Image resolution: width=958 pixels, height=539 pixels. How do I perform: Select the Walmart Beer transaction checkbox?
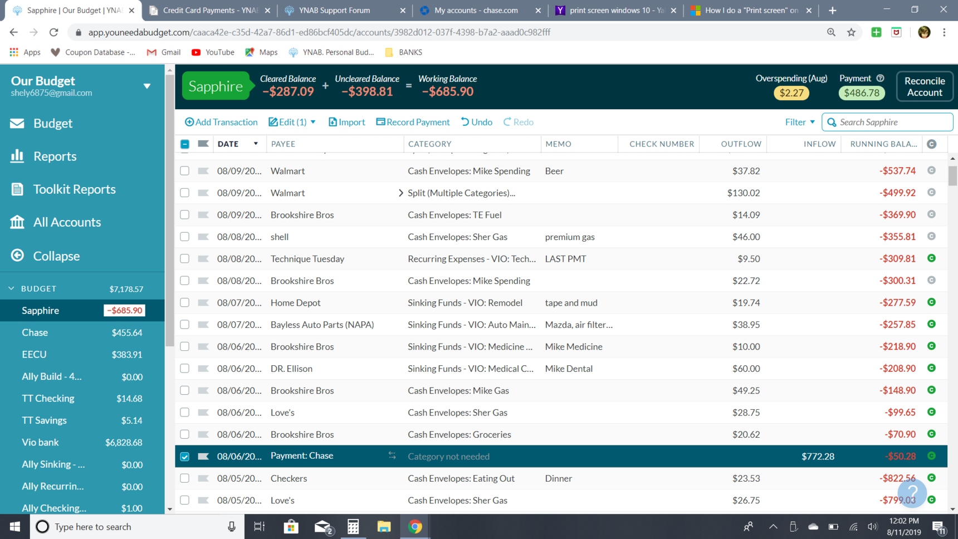185,171
